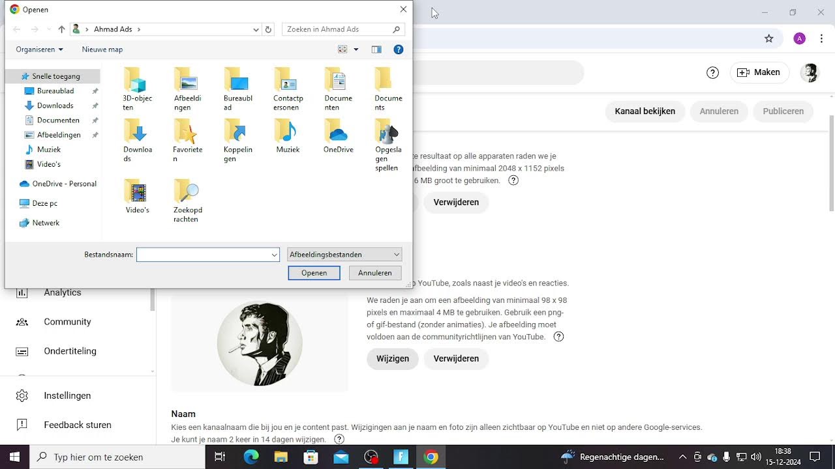Image resolution: width=835 pixels, height=469 pixels.
Task: Open Microsoft Edge from the taskbar
Action: pos(251,457)
